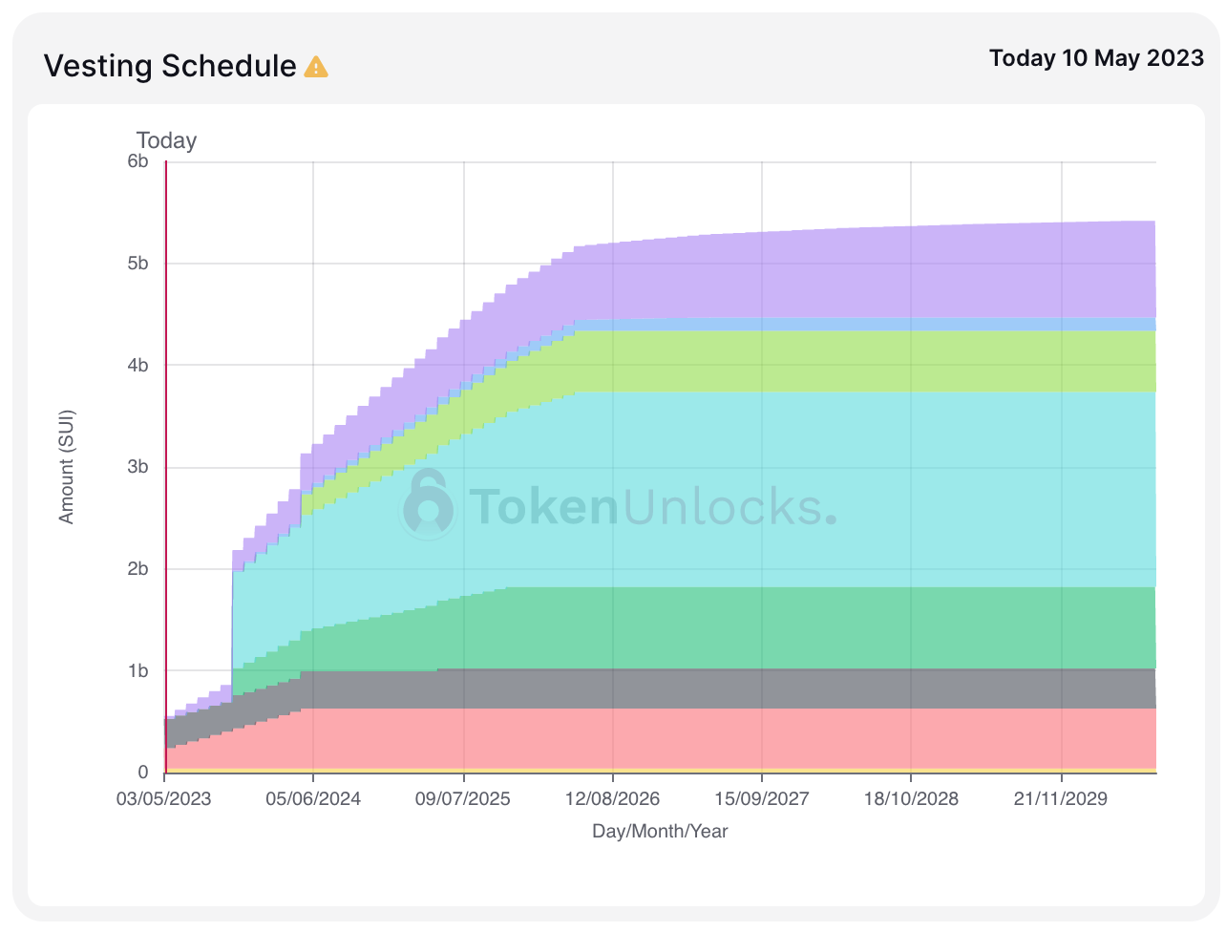
Task: Click the "Day/Month/Year" axis title
Action: click(x=660, y=831)
